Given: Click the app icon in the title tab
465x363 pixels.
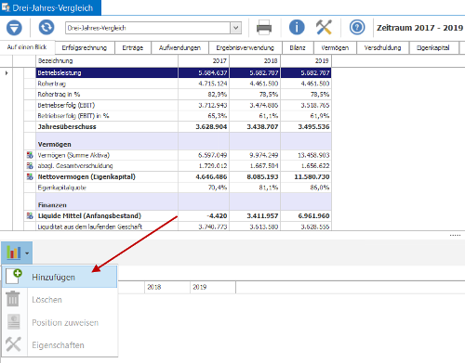Looking at the screenshot, I should tap(6, 7).
